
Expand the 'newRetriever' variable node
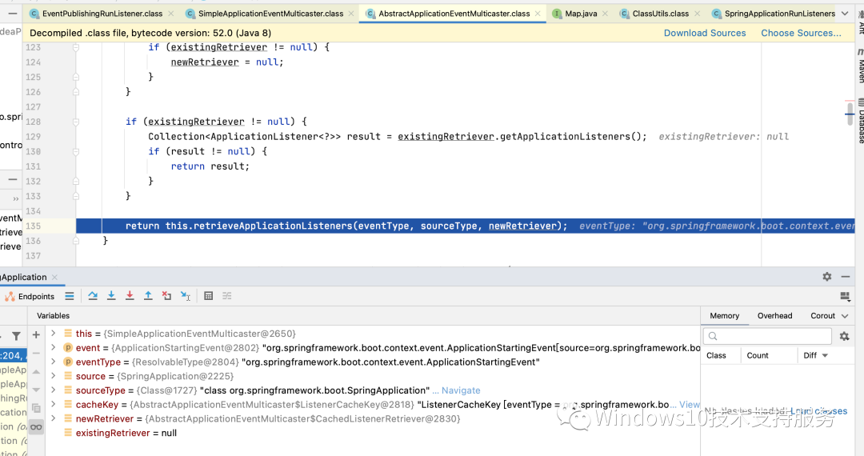coord(54,418)
